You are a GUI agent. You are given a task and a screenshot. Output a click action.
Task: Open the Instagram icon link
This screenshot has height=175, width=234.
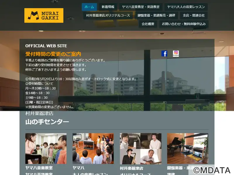coord(176,54)
